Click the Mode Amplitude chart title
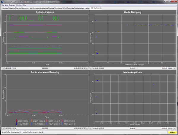The image size is (178, 135). coord(133,72)
